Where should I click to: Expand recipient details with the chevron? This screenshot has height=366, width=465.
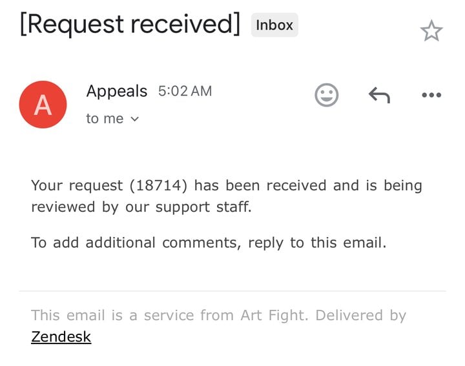point(134,119)
